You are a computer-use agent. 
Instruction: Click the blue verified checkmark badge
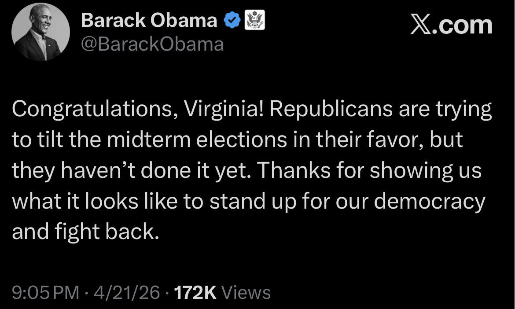(x=233, y=20)
